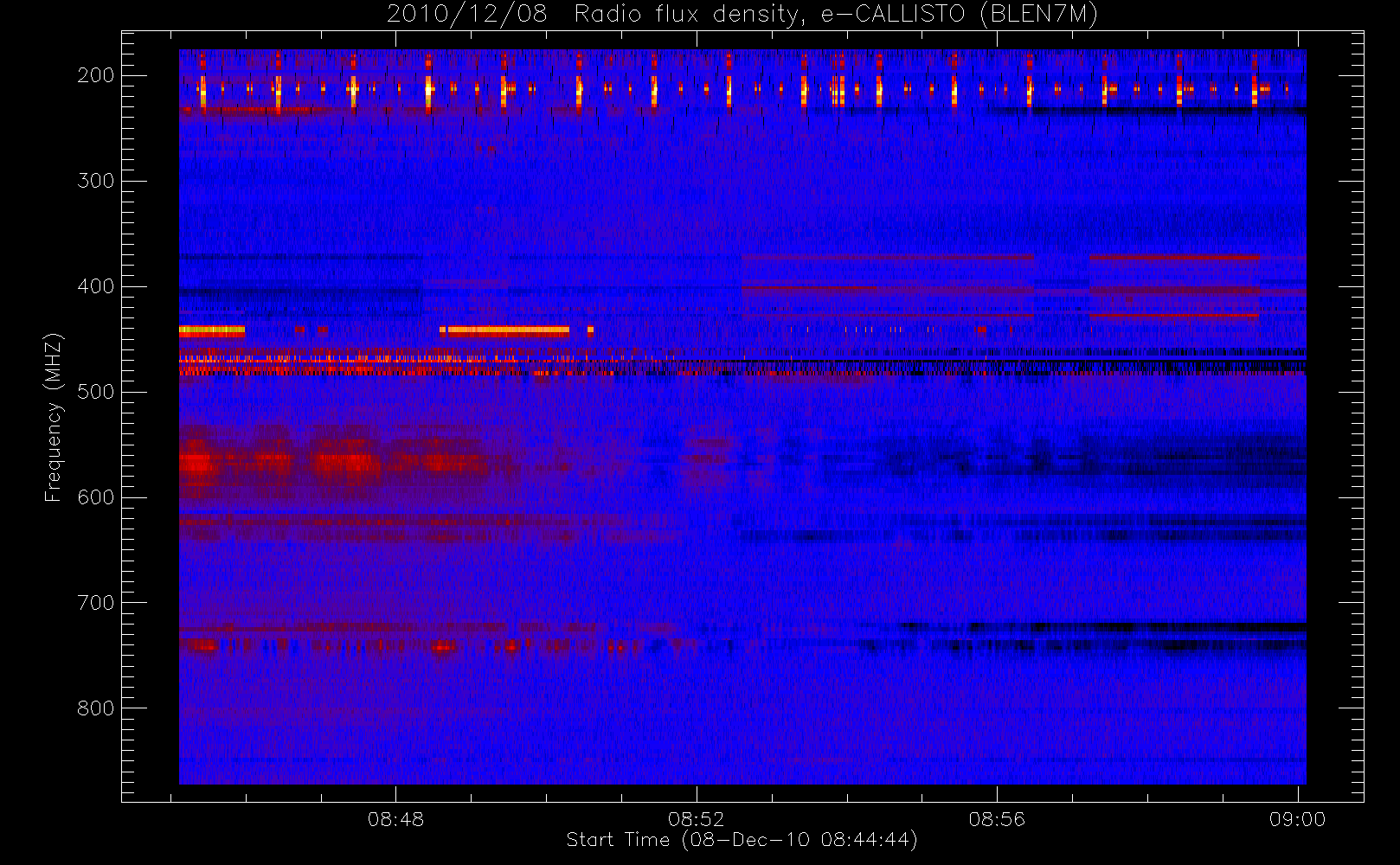Click the 08:52 time tick label
This screenshot has height=865, width=1400.
696,819
